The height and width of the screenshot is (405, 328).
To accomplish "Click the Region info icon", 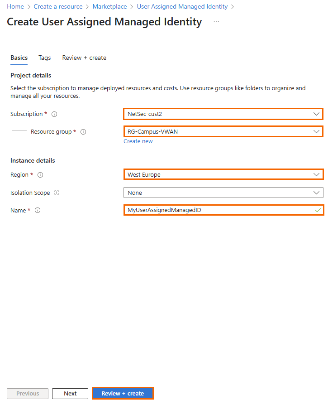I will pyautogui.click(x=40, y=175).
